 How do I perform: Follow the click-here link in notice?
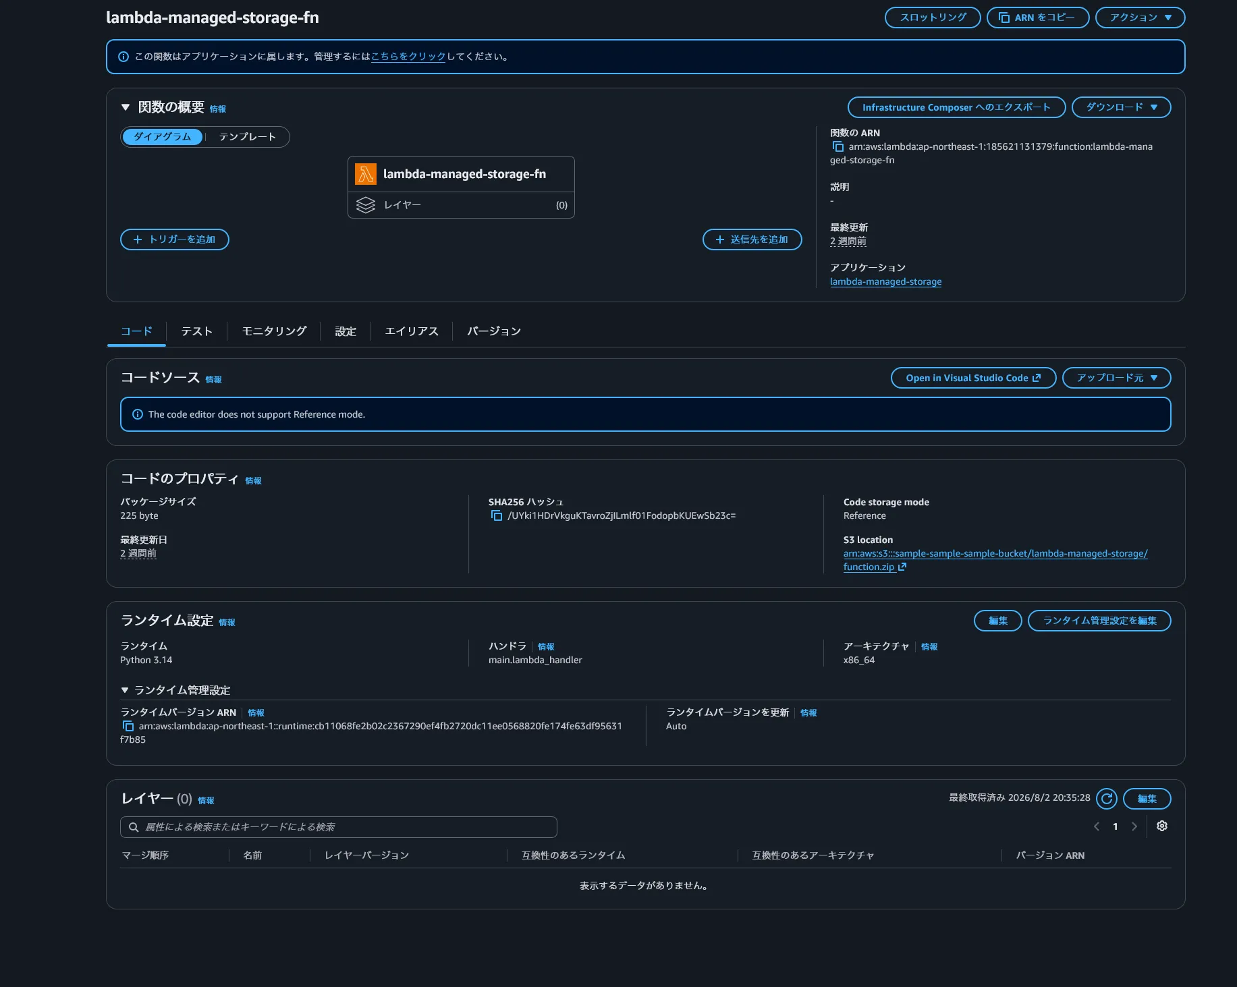tap(408, 57)
